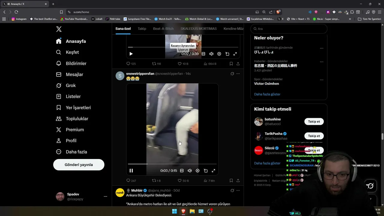Screen dimensions: 384x216
Task: Pause the snowstrippersfan video
Action: pyautogui.click(x=131, y=170)
